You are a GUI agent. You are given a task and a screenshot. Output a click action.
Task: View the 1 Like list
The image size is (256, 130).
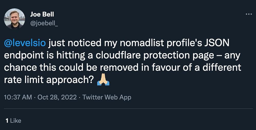[x=13, y=121]
